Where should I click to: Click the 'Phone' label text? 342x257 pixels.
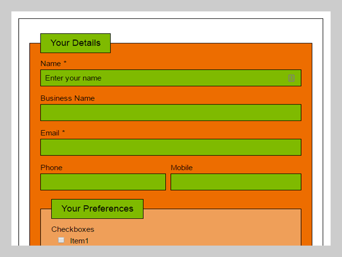pos(51,168)
